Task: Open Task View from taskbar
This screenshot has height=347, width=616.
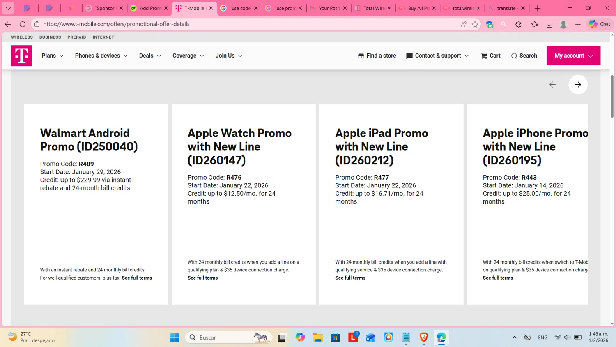Action: 282,338
